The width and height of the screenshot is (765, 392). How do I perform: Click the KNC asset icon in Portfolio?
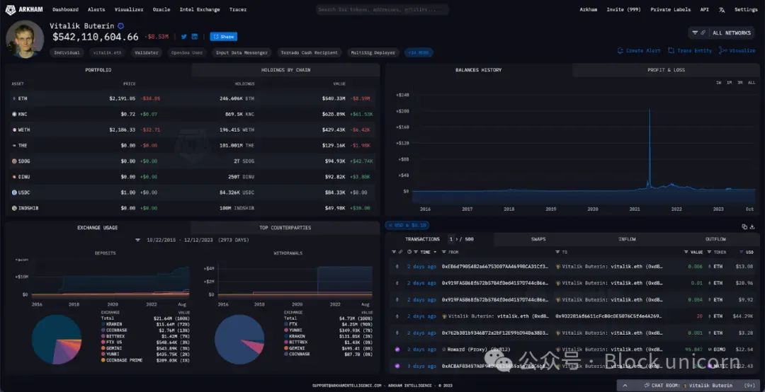pos(14,114)
